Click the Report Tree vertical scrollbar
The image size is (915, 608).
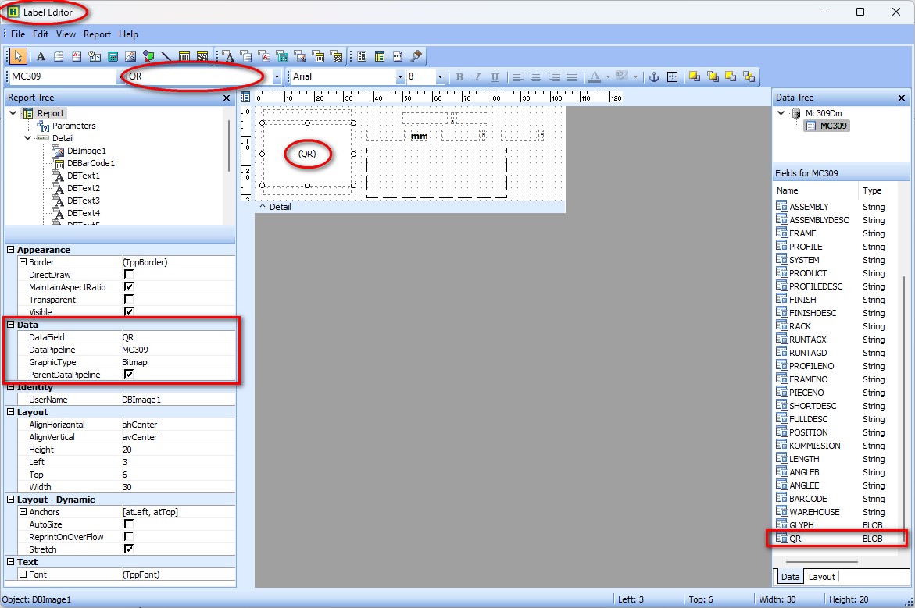tap(229, 146)
